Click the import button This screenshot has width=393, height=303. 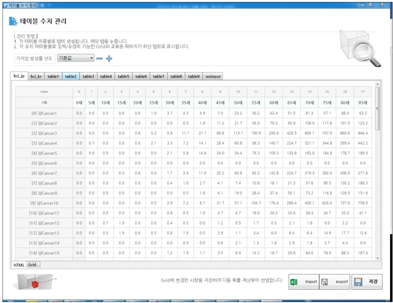pyautogui.click(x=304, y=282)
